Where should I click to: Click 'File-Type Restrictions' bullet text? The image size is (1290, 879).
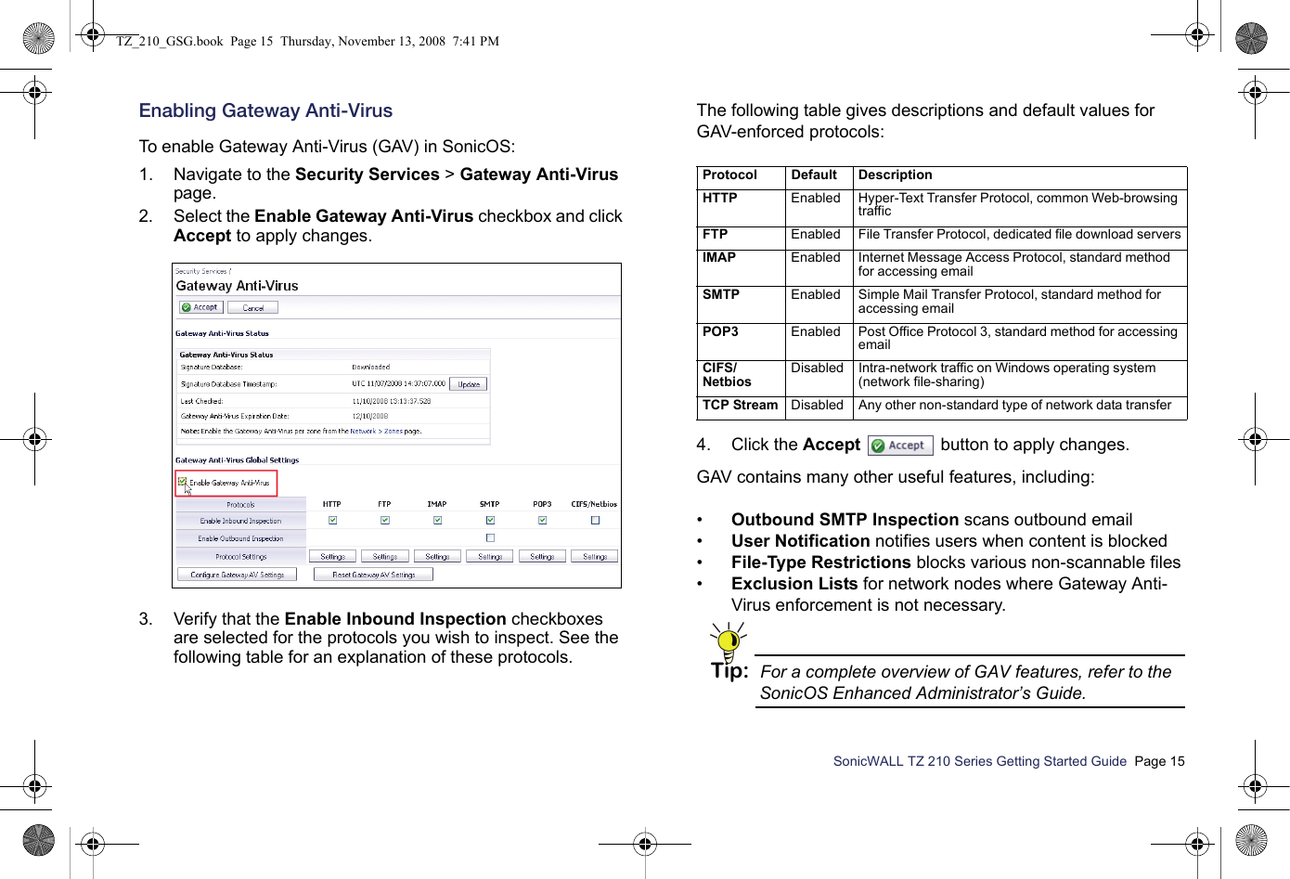point(820,562)
